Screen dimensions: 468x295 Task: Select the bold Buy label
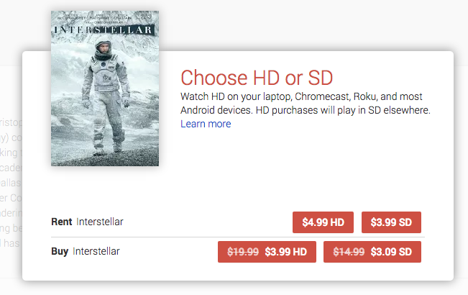coord(60,251)
